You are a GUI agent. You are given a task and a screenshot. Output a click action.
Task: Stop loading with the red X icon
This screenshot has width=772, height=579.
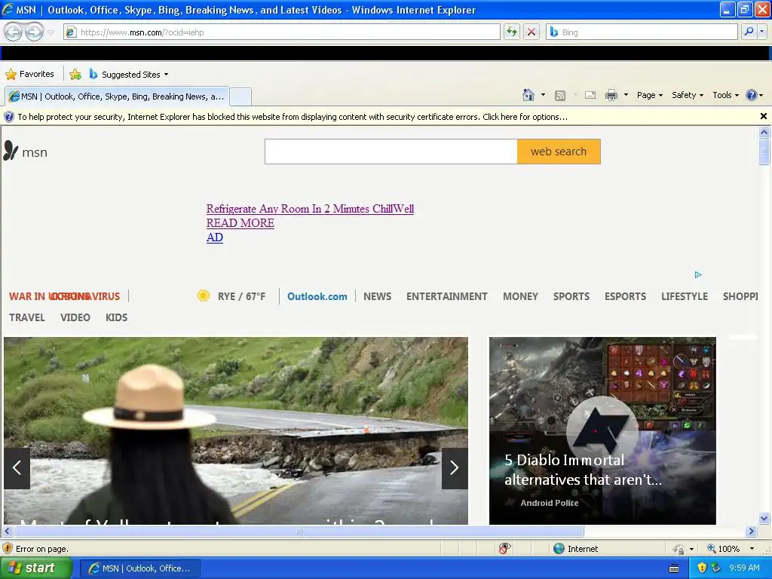(532, 32)
